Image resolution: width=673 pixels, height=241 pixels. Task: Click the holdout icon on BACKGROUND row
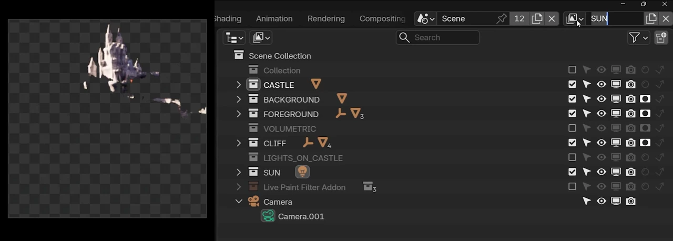pyautogui.click(x=645, y=99)
